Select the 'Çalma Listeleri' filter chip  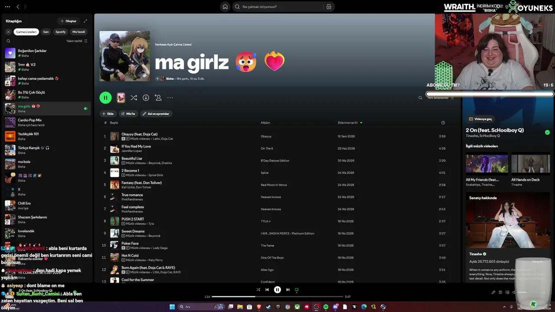point(26,32)
